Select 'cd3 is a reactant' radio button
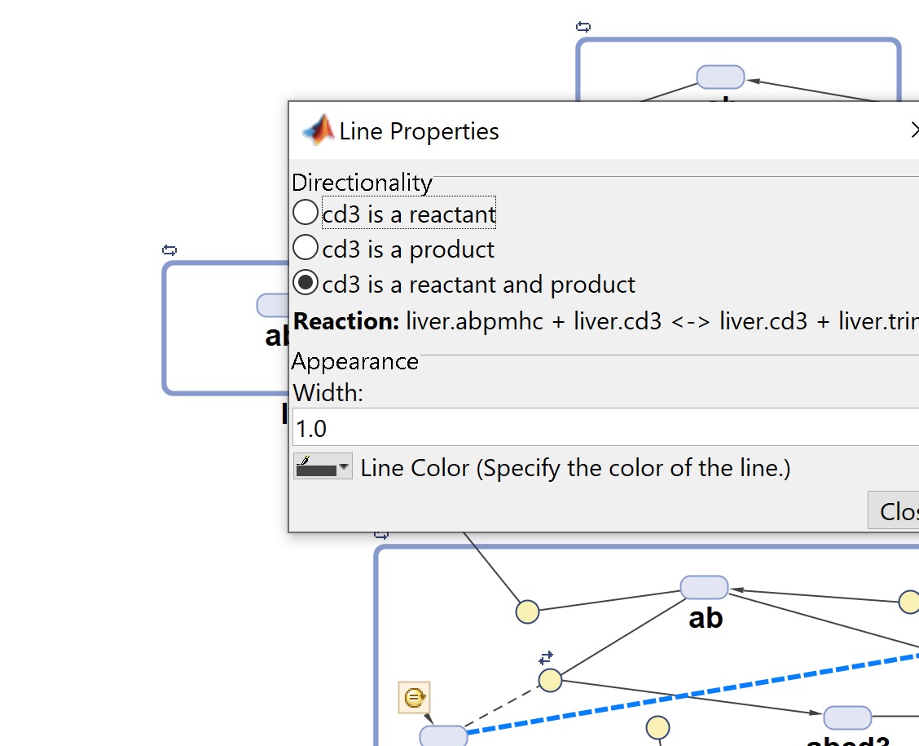 click(306, 214)
